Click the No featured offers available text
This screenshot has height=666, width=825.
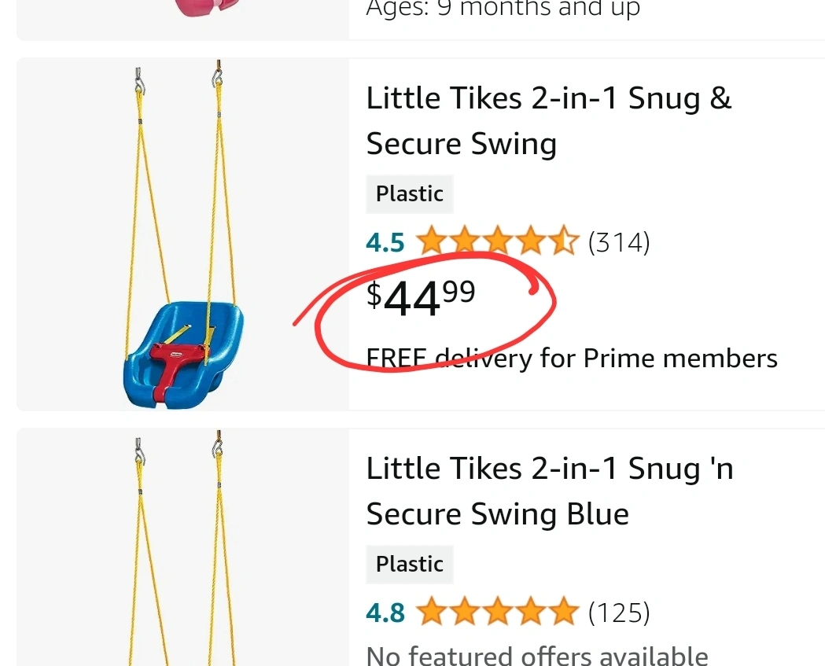(536, 656)
